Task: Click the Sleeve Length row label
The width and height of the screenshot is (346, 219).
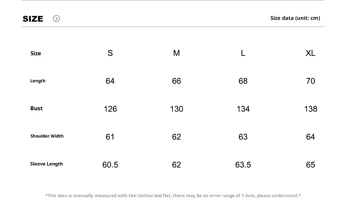Action: click(x=46, y=164)
